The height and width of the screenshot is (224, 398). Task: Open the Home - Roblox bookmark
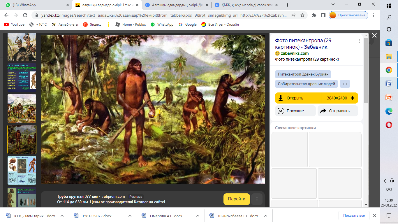(131, 24)
